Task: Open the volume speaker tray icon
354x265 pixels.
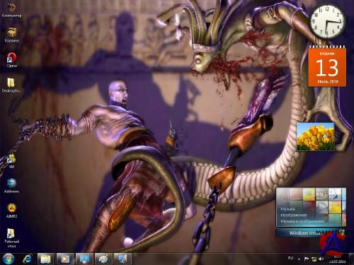Action: pyautogui.click(x=321, y=259)
